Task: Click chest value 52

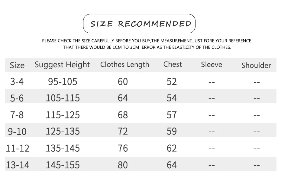Action: pos(172,81)
